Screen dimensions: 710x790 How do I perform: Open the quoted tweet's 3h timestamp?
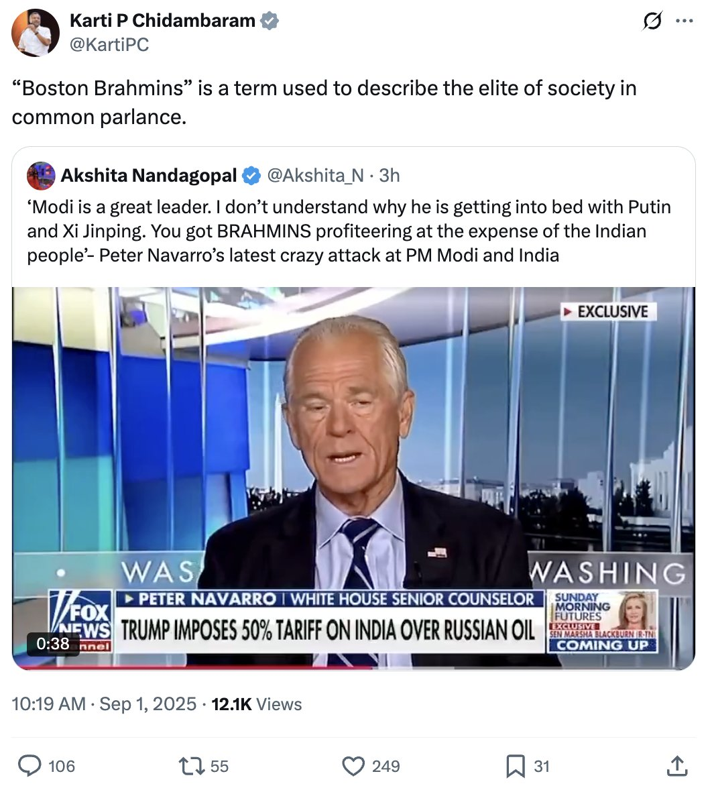click(x=390, y=175)
